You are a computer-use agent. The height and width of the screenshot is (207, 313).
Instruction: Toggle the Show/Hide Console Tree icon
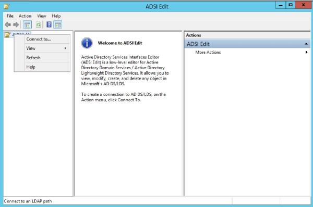[x=27, y=25]
